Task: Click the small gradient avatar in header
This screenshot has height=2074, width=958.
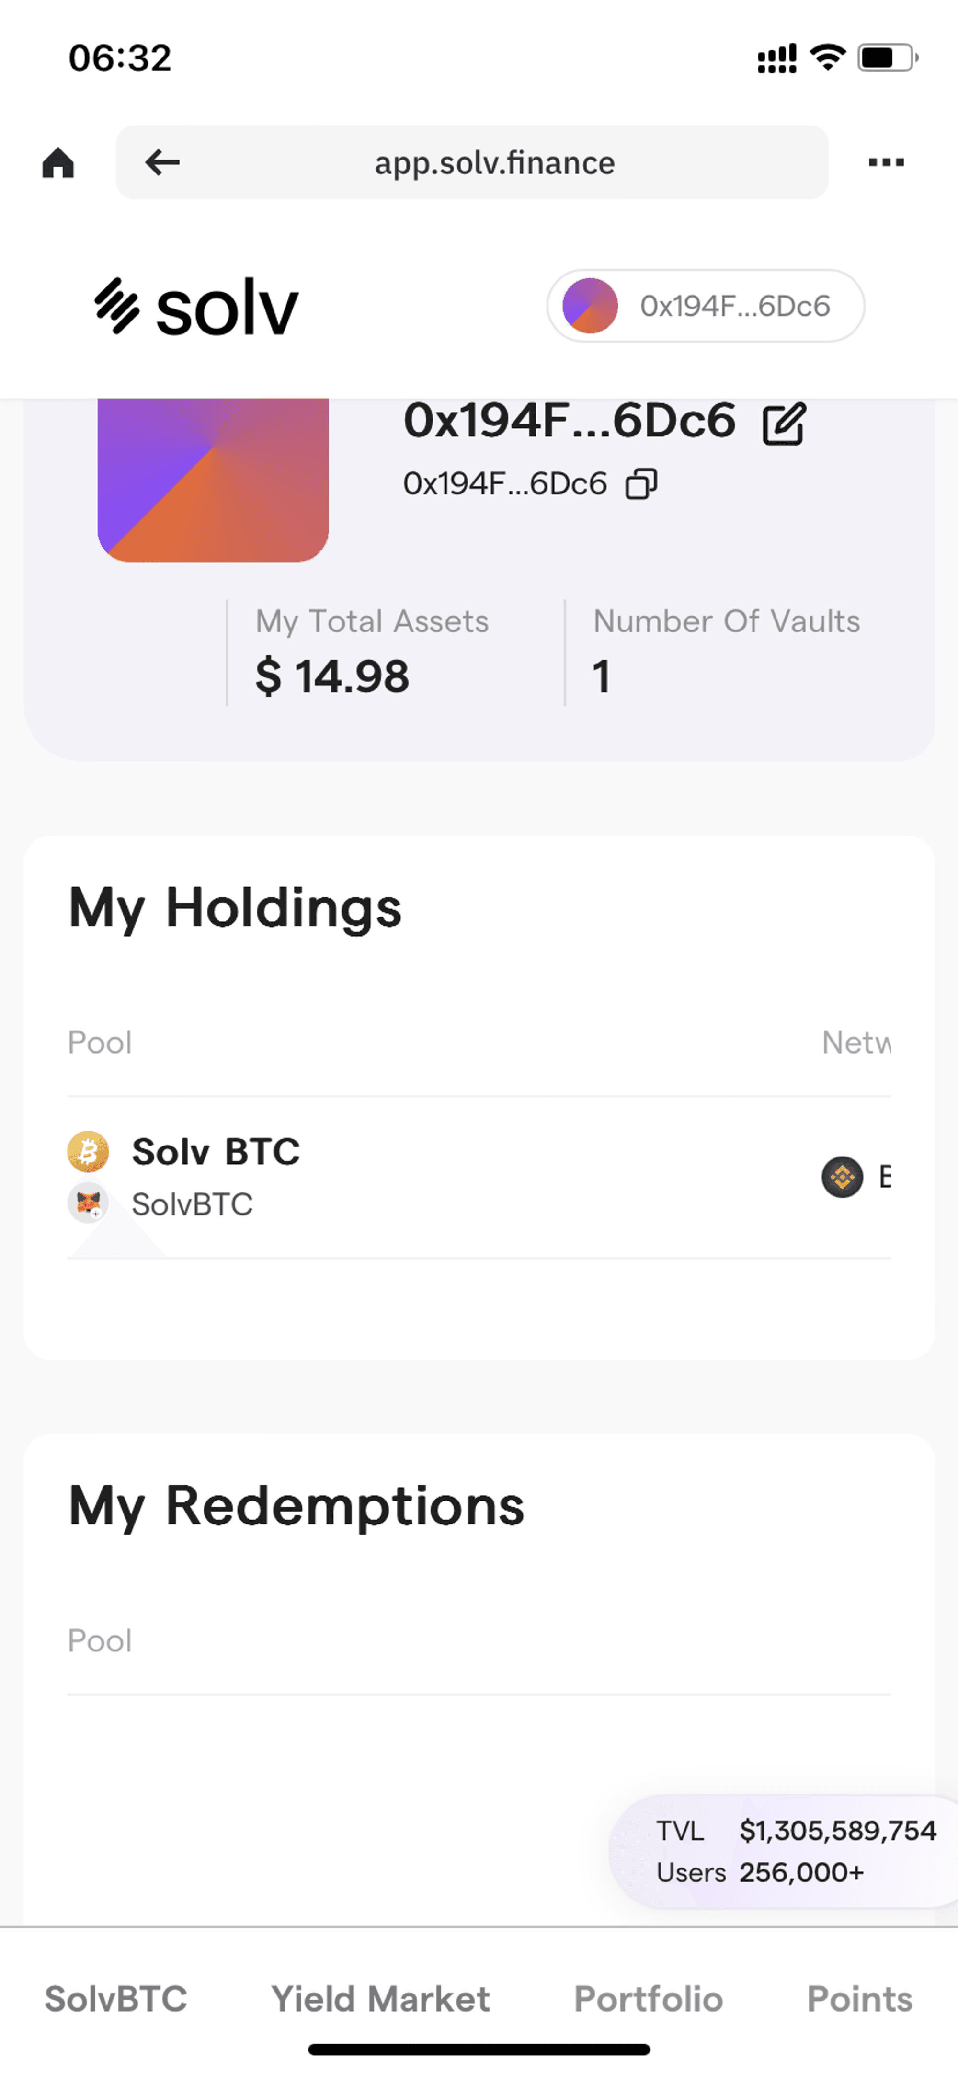Action: [590, 306]
